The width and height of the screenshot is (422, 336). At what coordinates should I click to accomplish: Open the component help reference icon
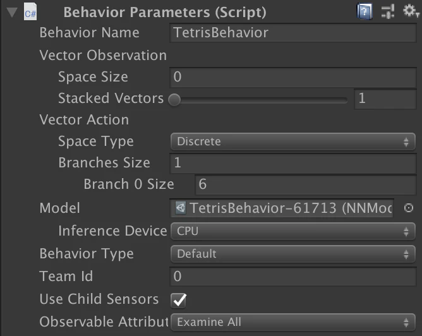pyautogui.click(x=365, y=11)
